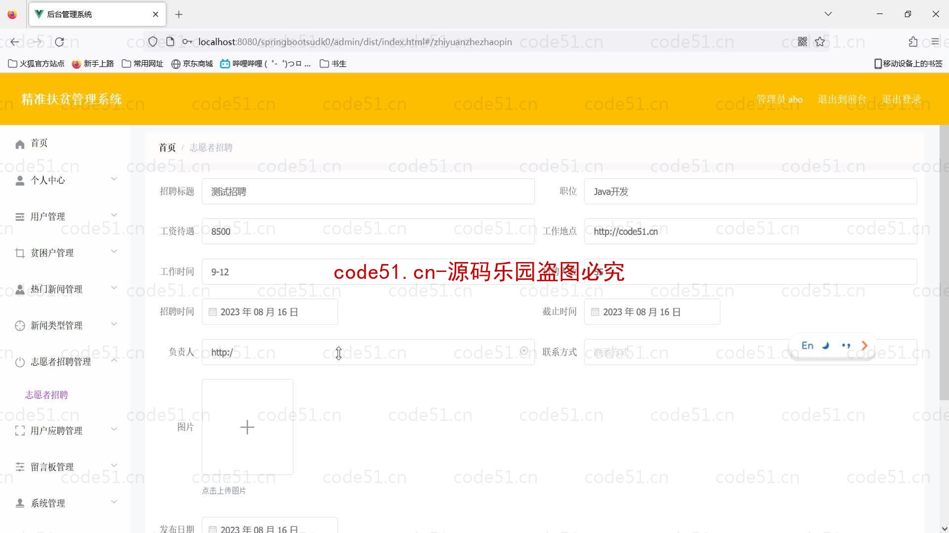The width and height of the screenshot is (949, 533).
Task: Open the Firefox hamburger menu
Action: pyautogui.click(x=935, y=42)
